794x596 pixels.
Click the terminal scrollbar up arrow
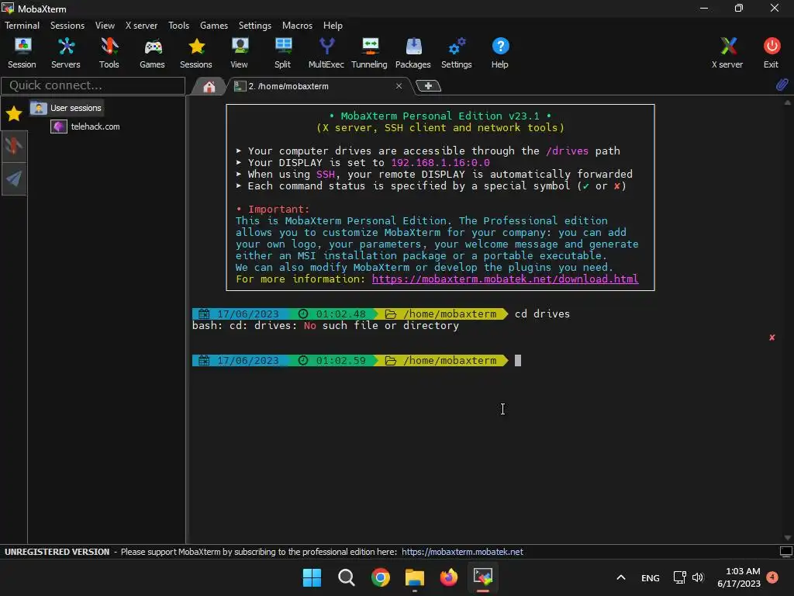tap(788, 102)
